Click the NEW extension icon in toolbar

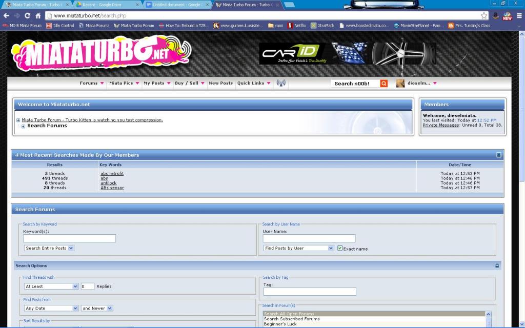[507, 16]
